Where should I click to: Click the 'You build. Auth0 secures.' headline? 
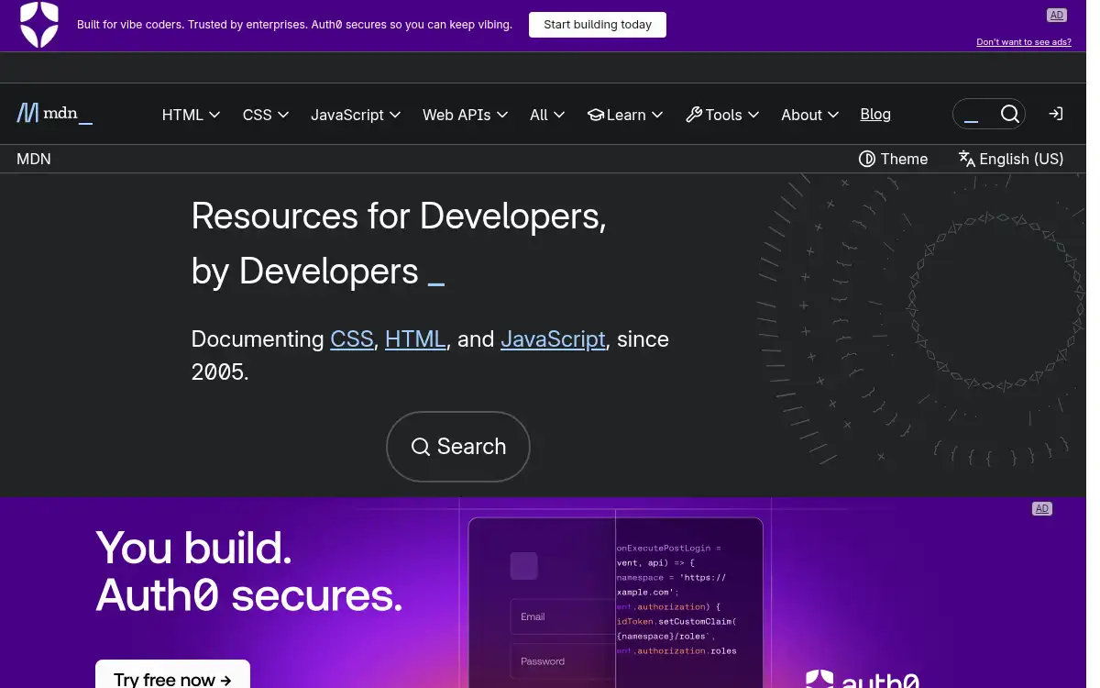[249, 571]
